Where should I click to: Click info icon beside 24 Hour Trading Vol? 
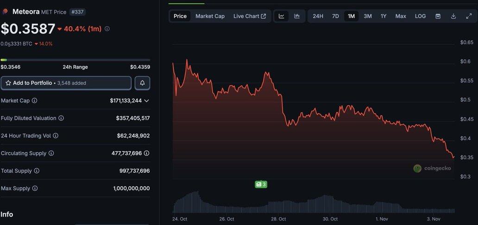click(56, 136)
